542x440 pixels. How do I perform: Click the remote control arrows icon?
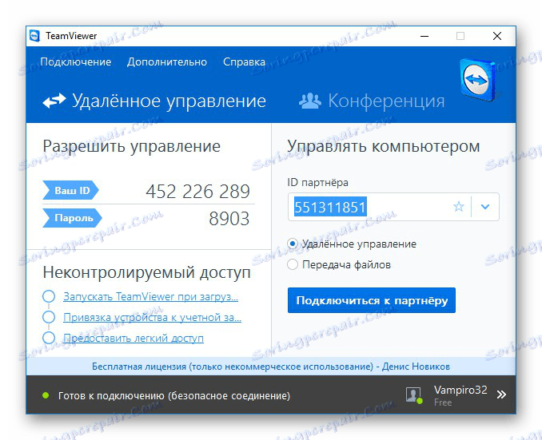[54, 101]
